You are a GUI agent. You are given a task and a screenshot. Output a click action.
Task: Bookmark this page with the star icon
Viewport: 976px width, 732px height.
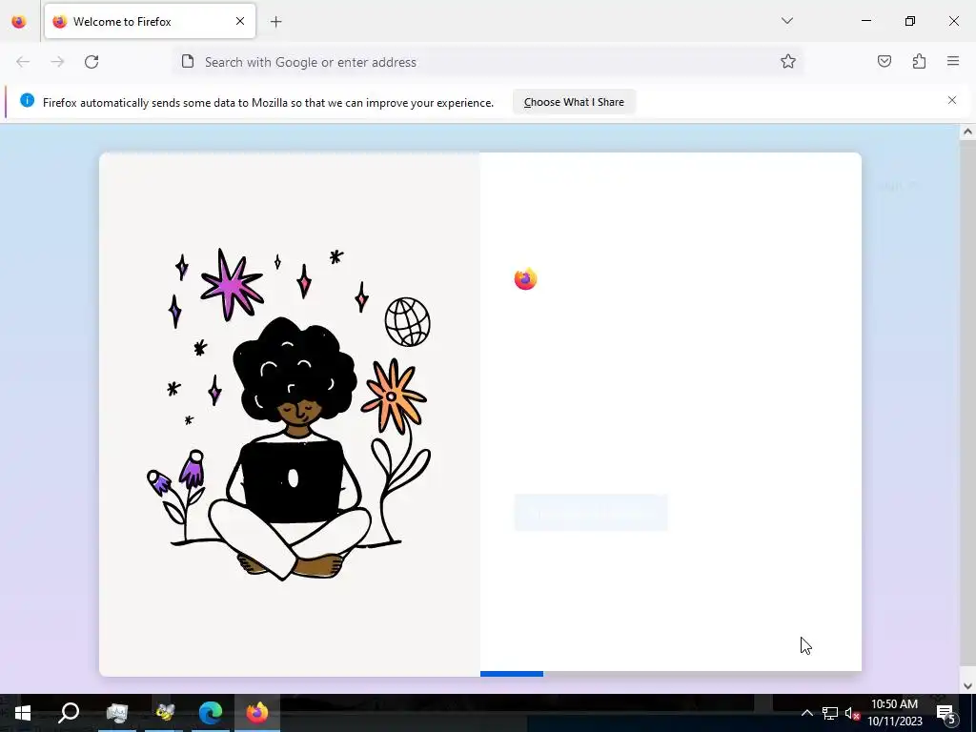788,62
